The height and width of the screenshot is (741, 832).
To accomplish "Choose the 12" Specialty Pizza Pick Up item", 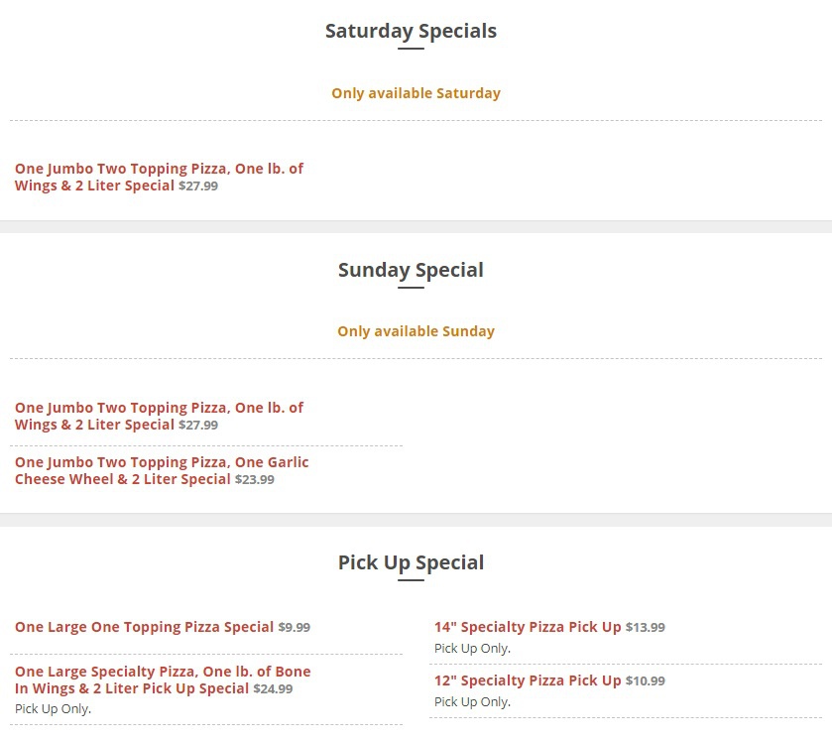I will [528, 680].
